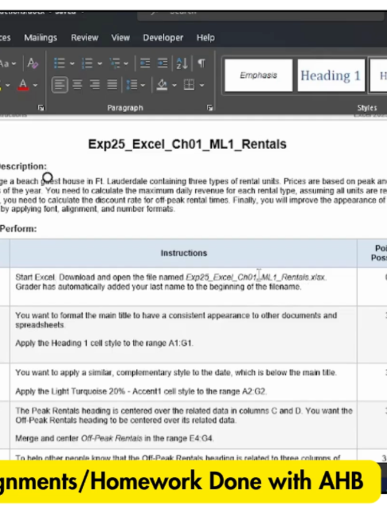Apply the red font color
The width and height of the screenshot is (387, 515).
point(22,85)
